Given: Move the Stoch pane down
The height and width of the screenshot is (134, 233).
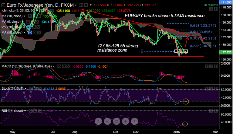Looking at the screenshot, I should tap(211, 89).
